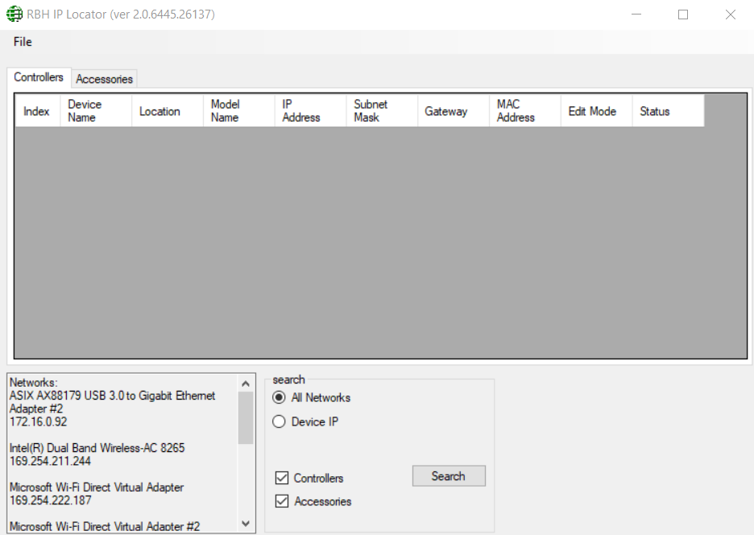Image resolution: width=754 pixels, height=535 pixels.
Task: Minimize the RBH IP Locator window
Action: click(636, 15)
